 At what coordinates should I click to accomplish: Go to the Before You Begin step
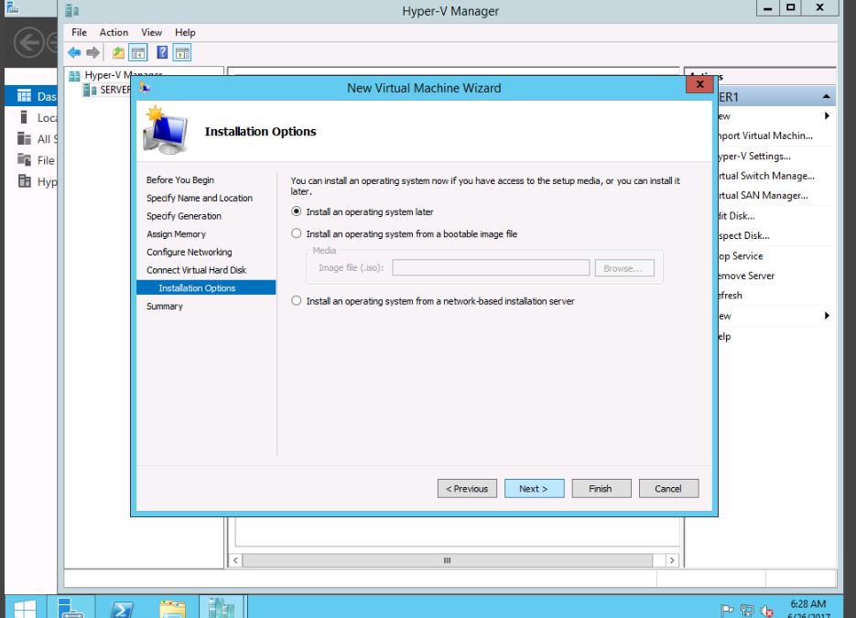[x=180, y=179]
